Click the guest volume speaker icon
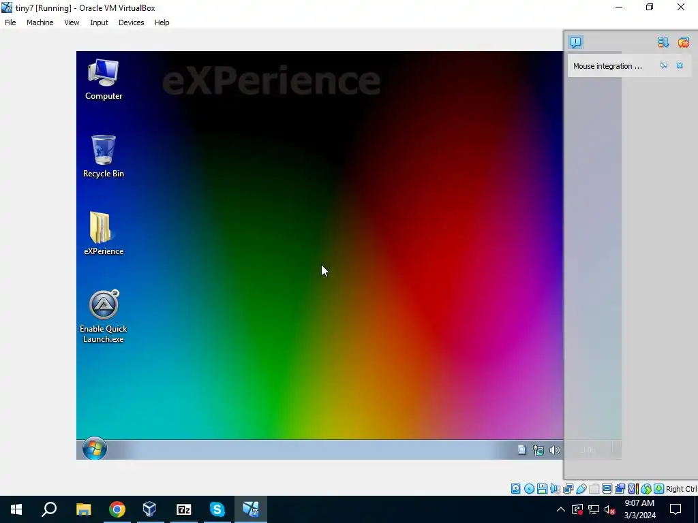The width and height of the screenshot is (698, 523). click(555, 450)
